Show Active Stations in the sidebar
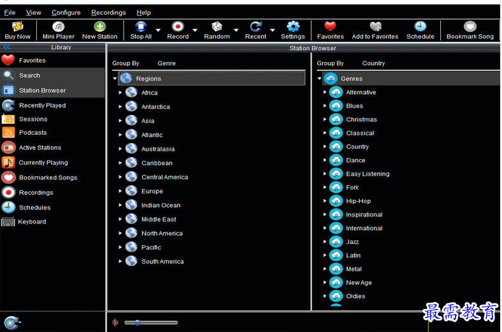 pyautogui.click(x=52, y=147)
